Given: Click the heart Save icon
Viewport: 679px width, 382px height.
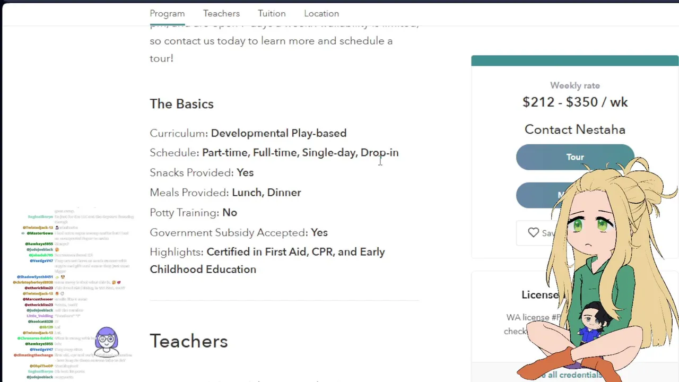Looking at the screenshot, I should 533,232.
